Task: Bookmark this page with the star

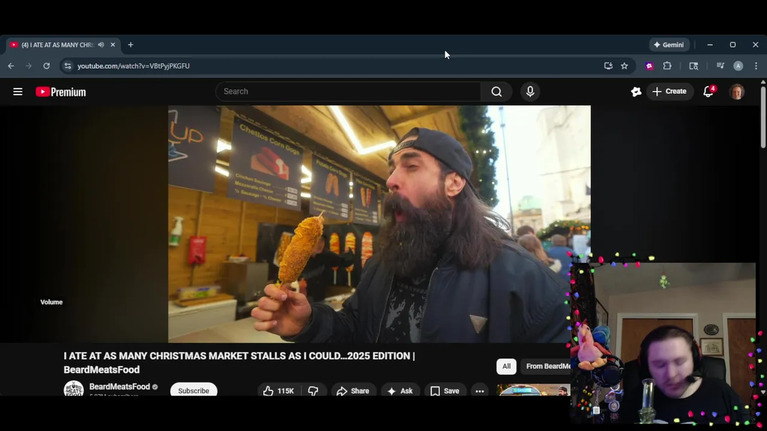Action: (624, 66)
